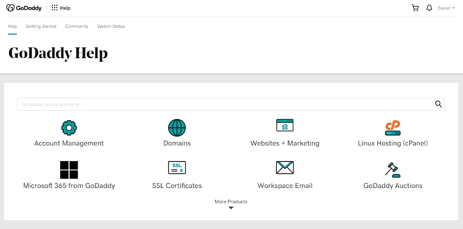
Task: Click the GoDaddy logo
Action: 24,8
